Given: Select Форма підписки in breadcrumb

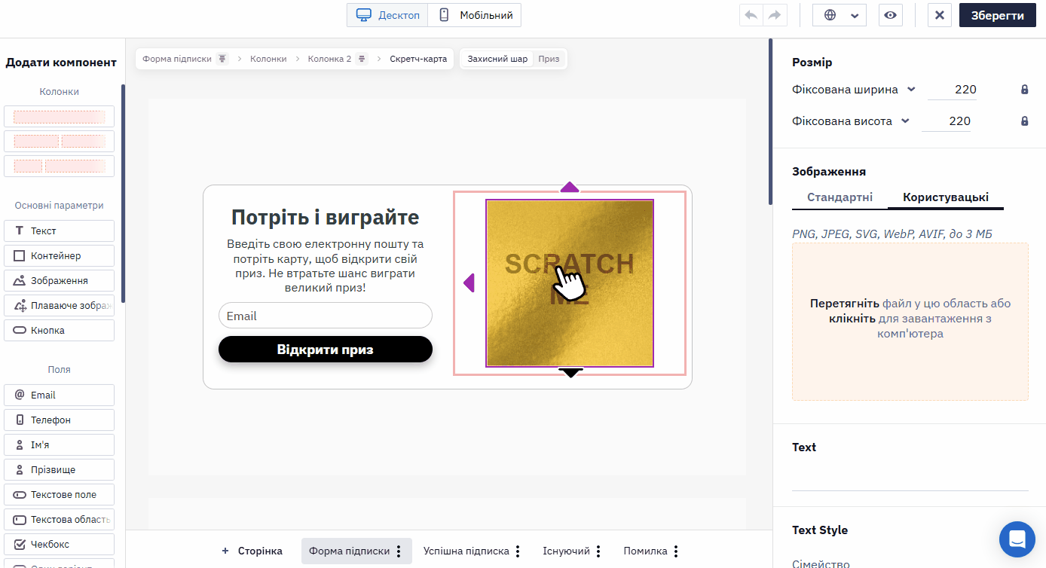Looking at the screenshot, I should [177, 59].
